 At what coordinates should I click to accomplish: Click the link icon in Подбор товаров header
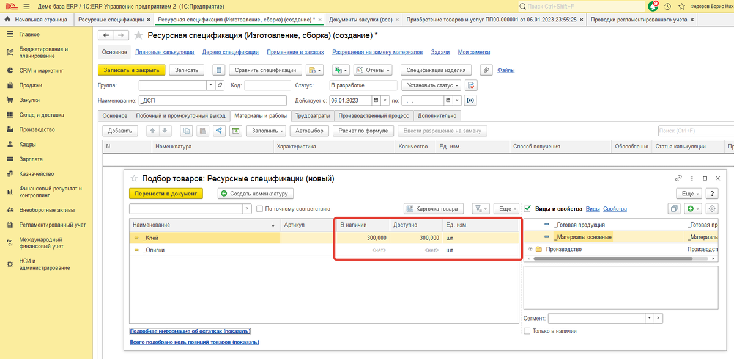678,178
